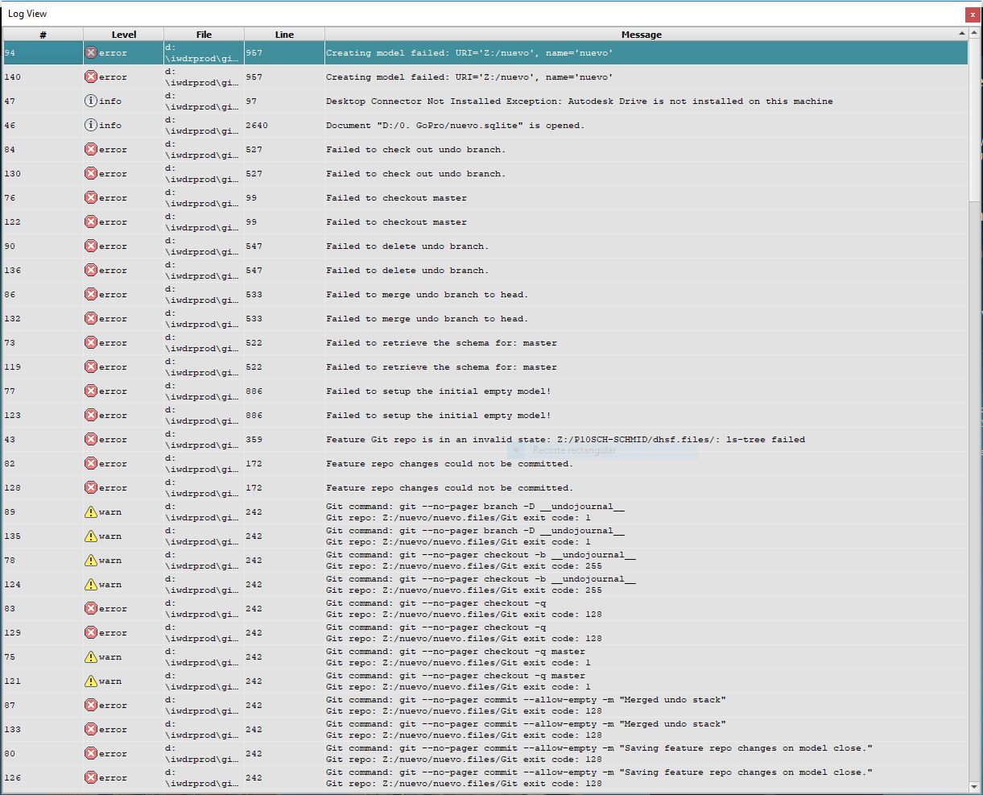Click error icon in row 122

[x=91, y=222]
